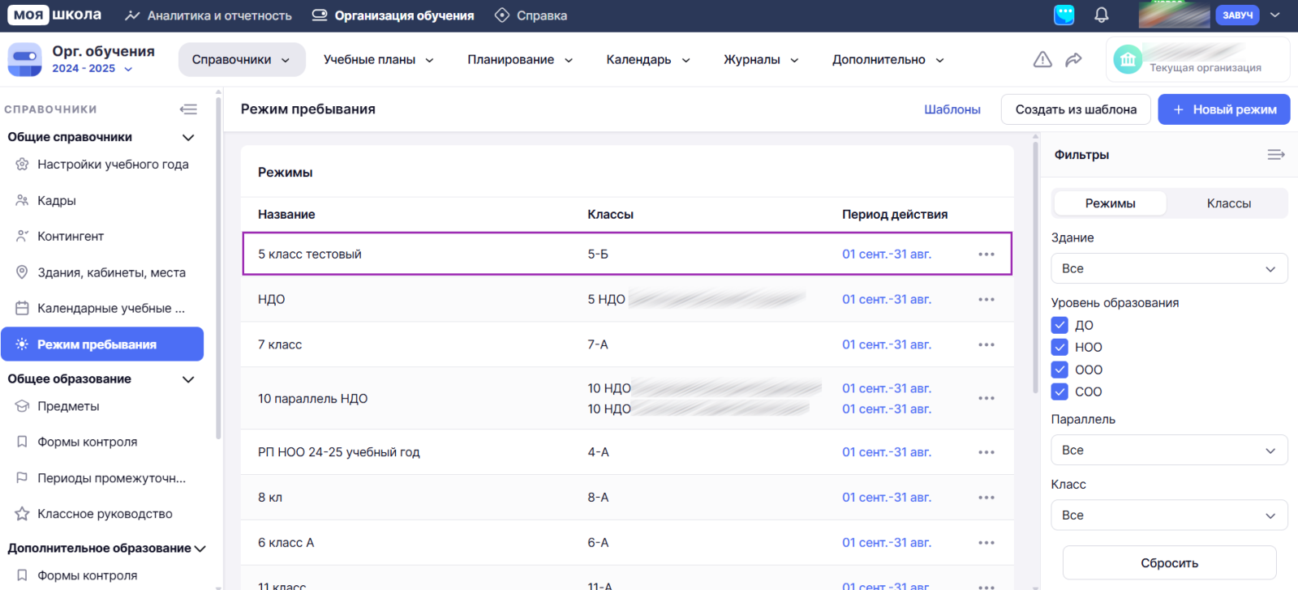Image resolution: width=1298 pixels, height=590 pixels.
Task: Click the Здания, кабинеты location pin icon
Action: (22, 272)
